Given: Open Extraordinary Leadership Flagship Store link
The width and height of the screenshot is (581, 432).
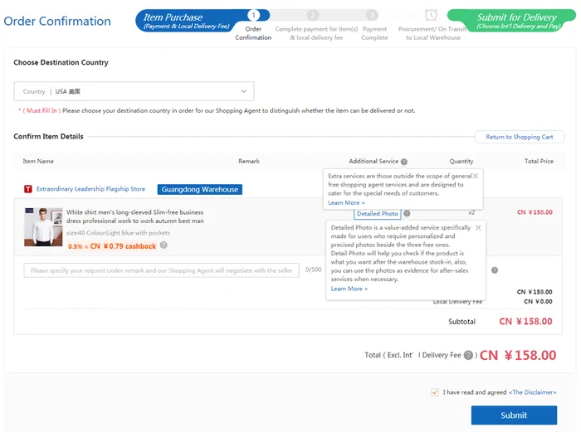Looking at the screenshot, I should 90,189.
